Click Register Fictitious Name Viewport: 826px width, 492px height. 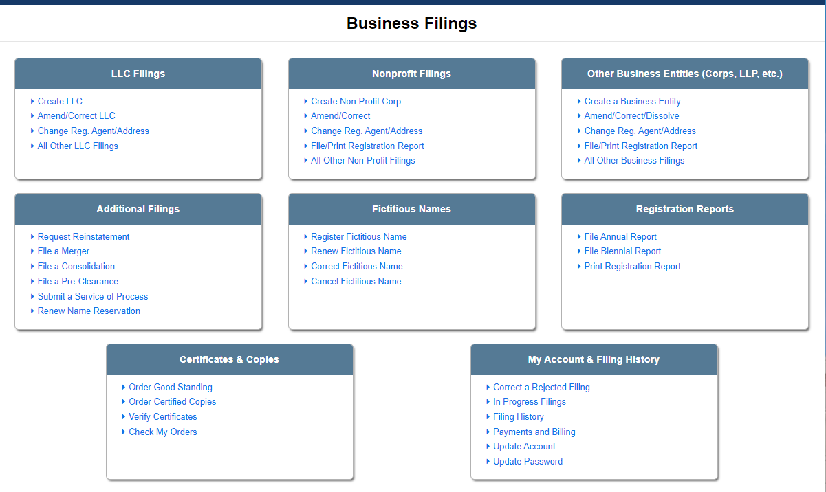click(359, 236)
